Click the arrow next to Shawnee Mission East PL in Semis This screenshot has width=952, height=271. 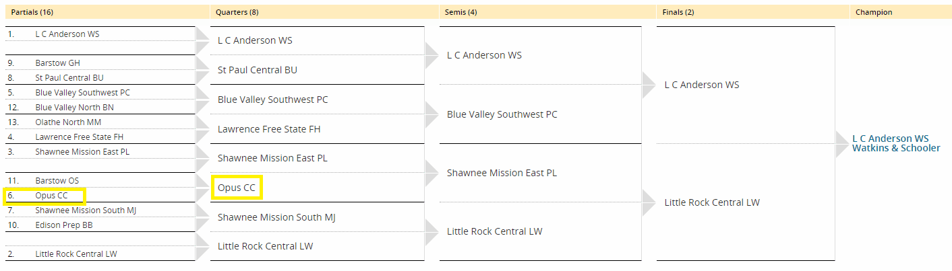click(x=432, y=173)
